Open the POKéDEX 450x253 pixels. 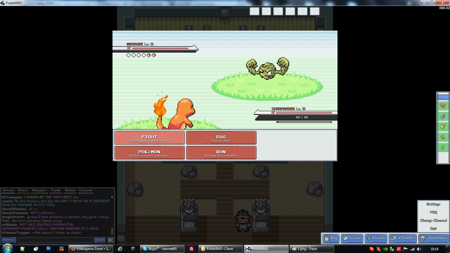point(403,238)
